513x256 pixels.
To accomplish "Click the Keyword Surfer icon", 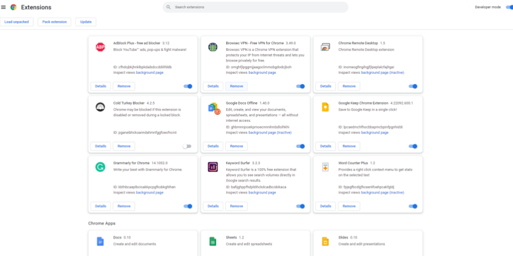I will tap(213, 167).
